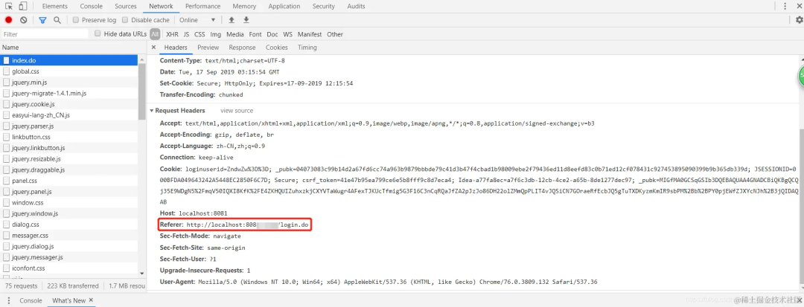This screenshot has width=804, height=307.
Task: Click view source next to Request Headers
Action: click(237, 111)
